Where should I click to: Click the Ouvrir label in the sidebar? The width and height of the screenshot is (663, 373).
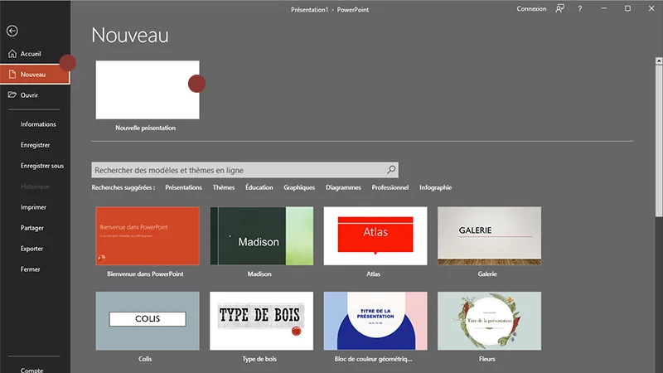point(29,95)
